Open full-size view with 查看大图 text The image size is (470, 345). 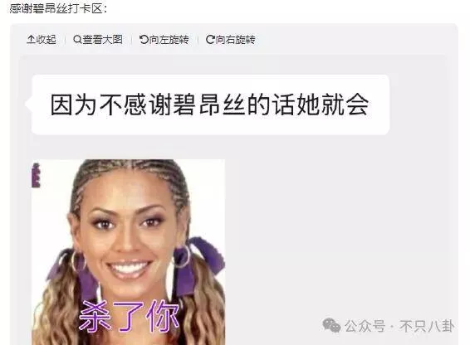(x=102, y=39)
